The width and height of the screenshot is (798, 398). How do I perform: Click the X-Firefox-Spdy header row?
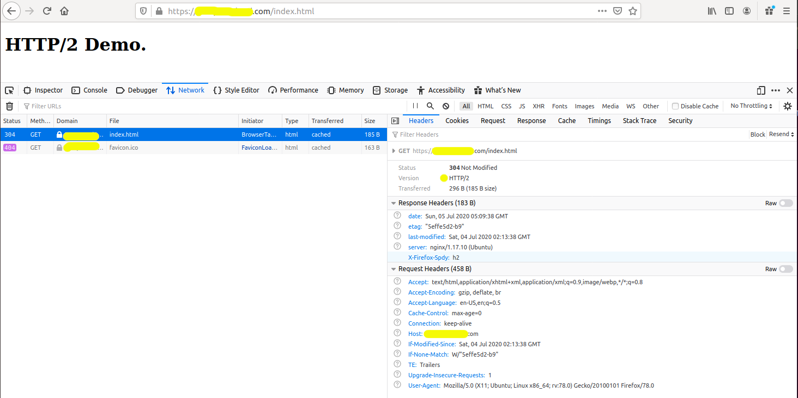point(593,257)
